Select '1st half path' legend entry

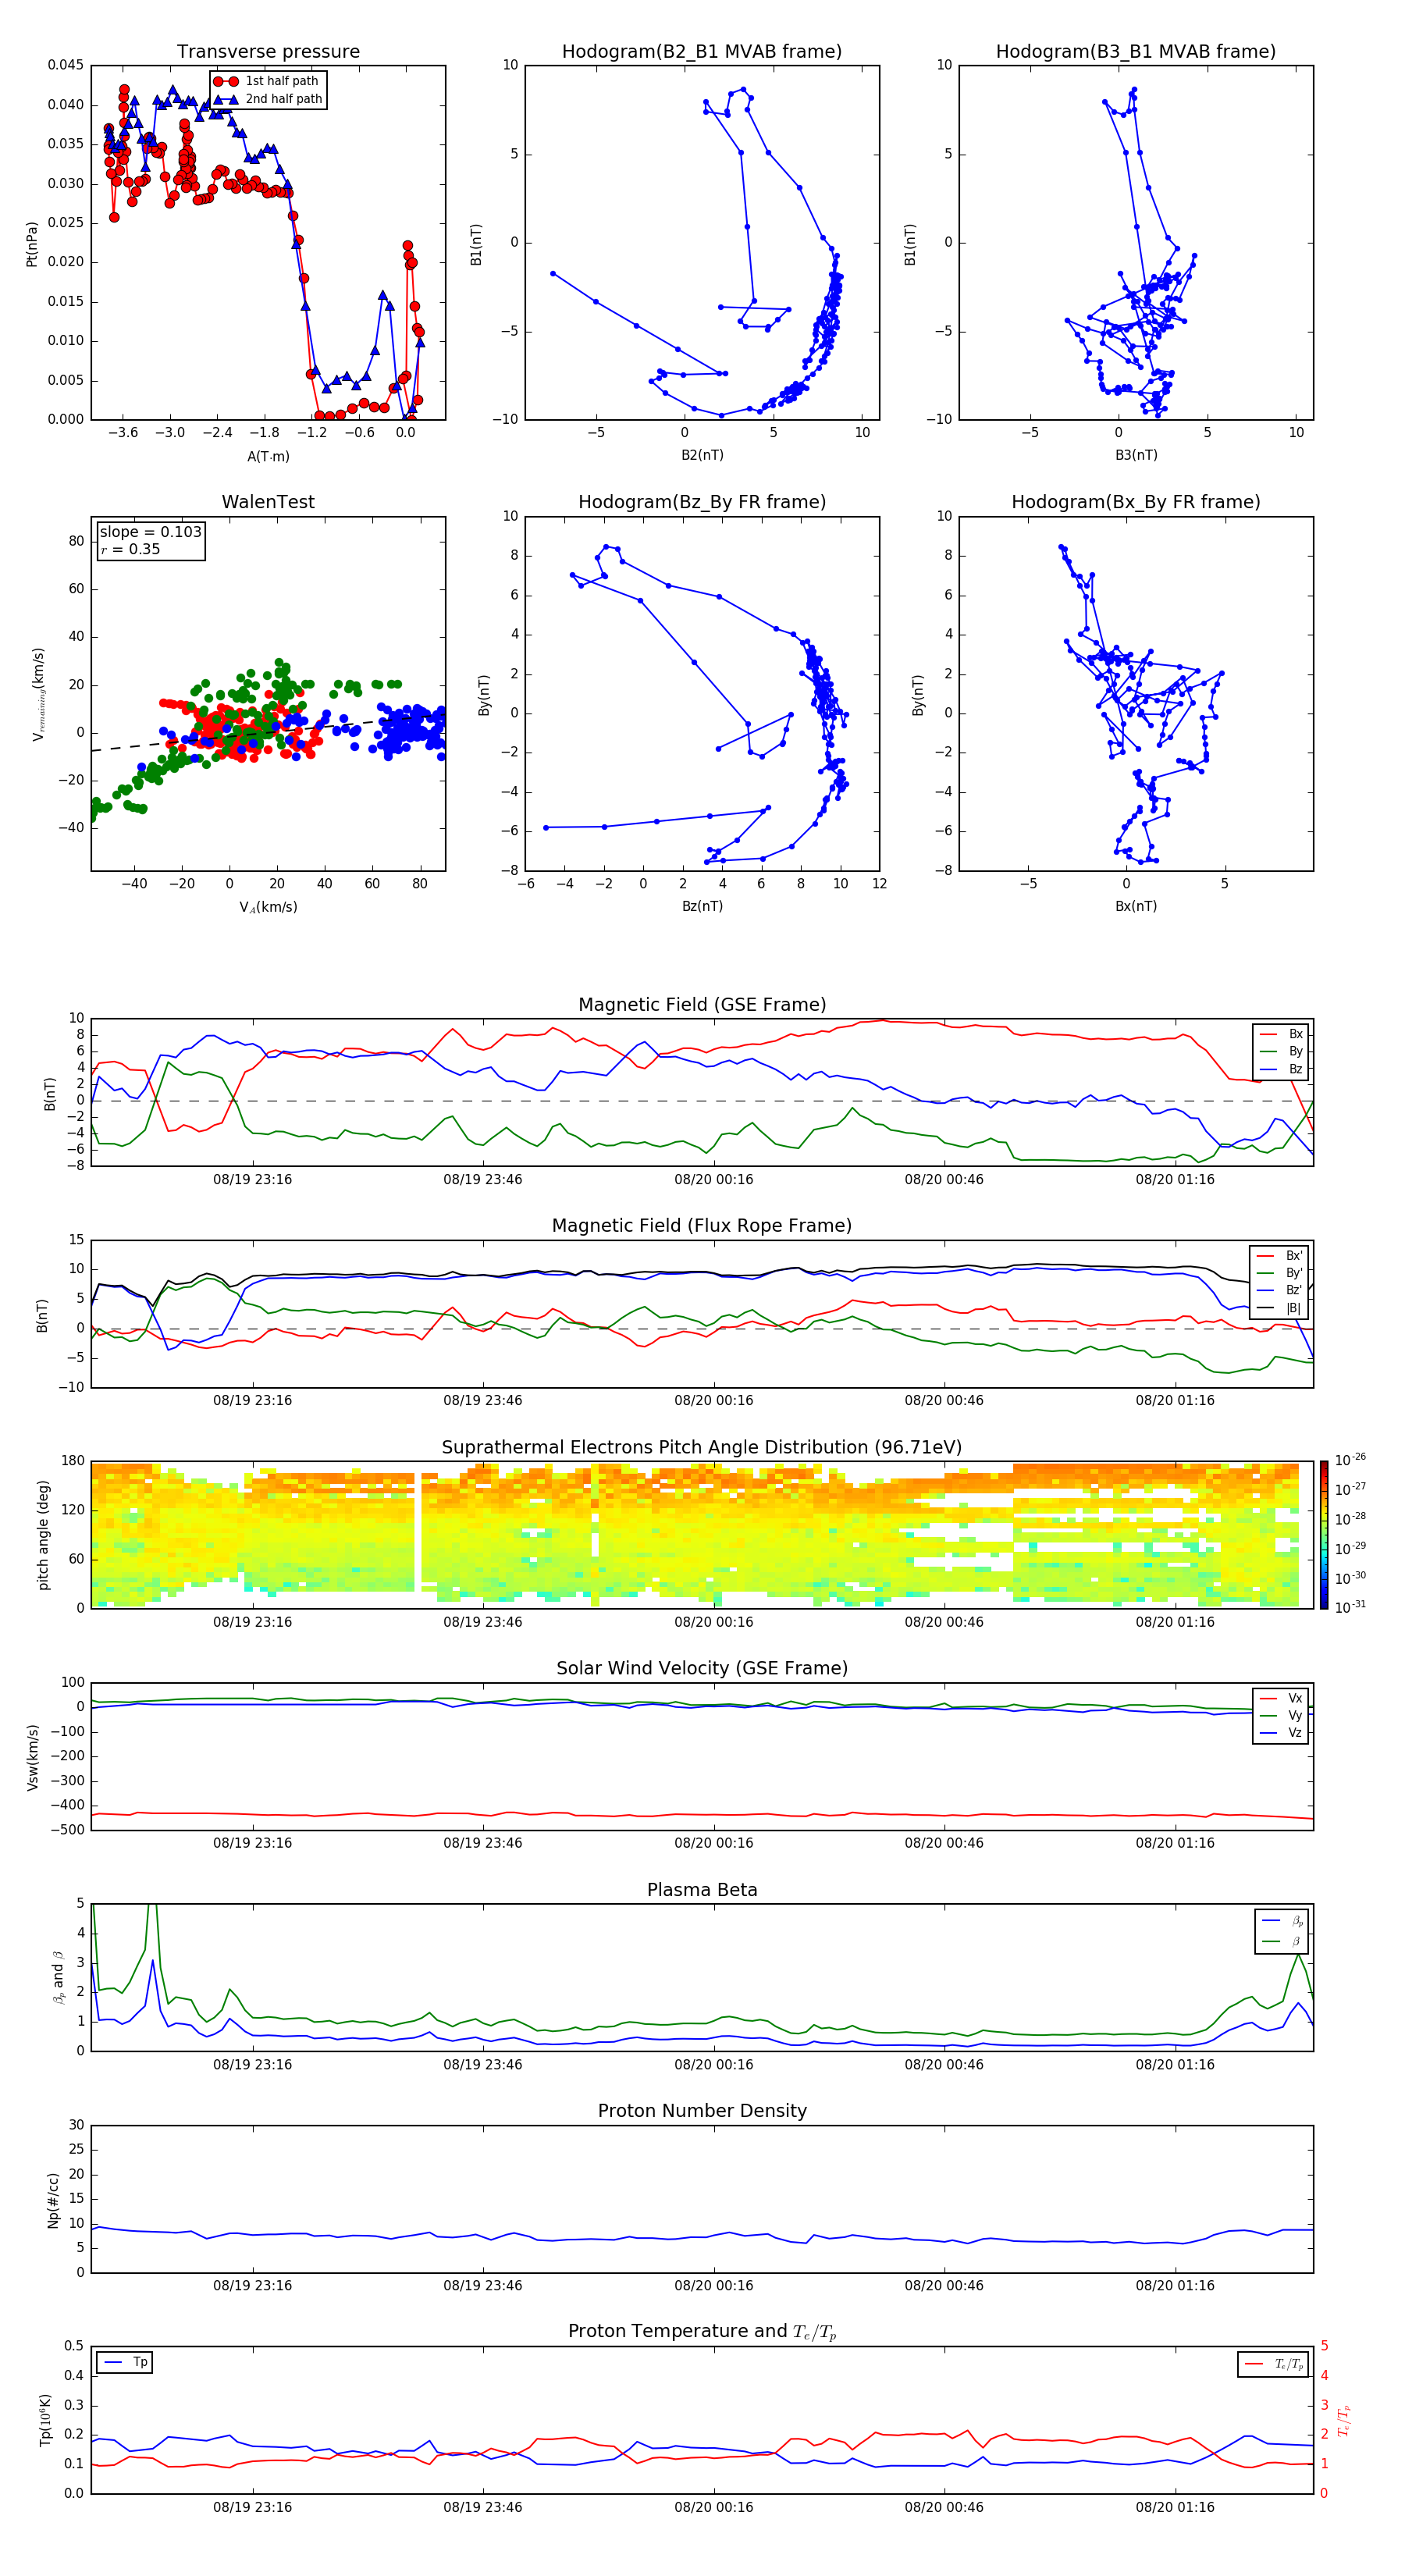click(266, 81)
